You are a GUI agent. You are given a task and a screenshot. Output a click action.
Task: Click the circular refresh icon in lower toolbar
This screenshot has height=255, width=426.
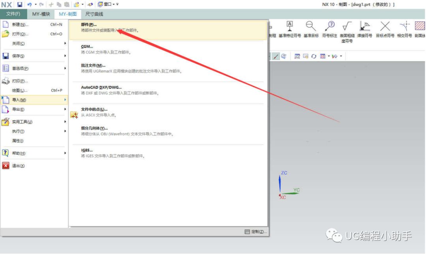(314, 56)
